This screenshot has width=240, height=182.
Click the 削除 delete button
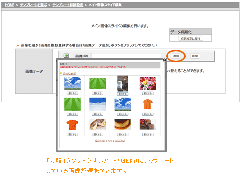[x=195, y=56]
